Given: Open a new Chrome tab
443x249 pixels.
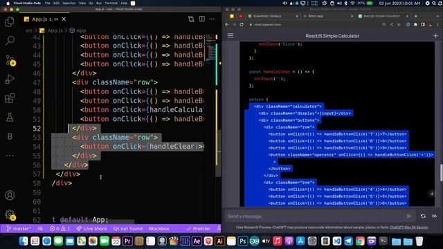Looking at the screenshot, I should point(415,16).
